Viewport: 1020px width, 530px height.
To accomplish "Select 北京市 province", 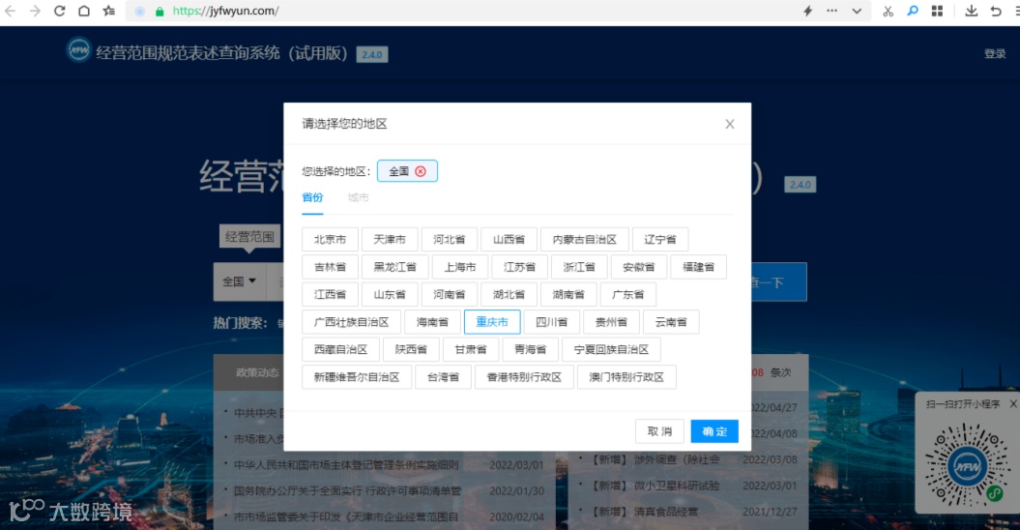I will (x=330, y=239).
